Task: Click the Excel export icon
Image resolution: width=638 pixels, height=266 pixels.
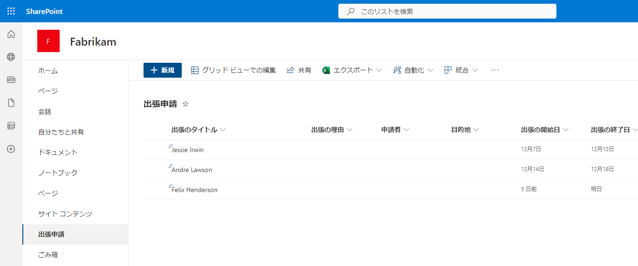Action: coord(326,70)
